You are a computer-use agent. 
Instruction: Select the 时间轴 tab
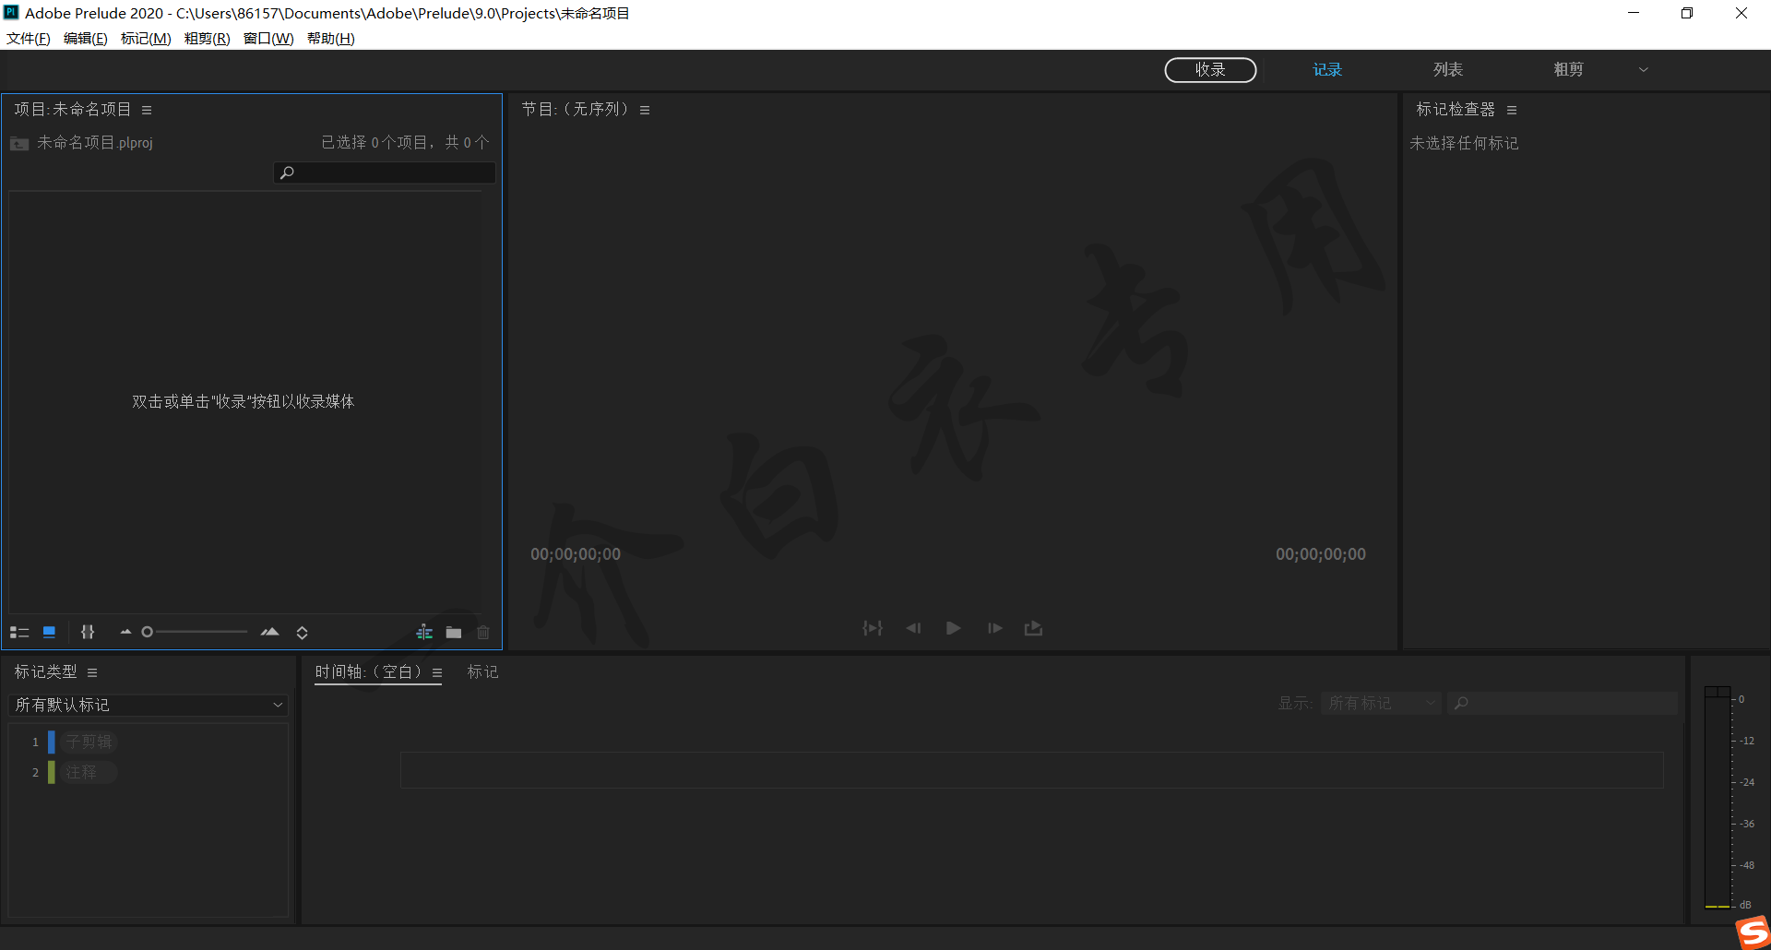coord(368,672)
